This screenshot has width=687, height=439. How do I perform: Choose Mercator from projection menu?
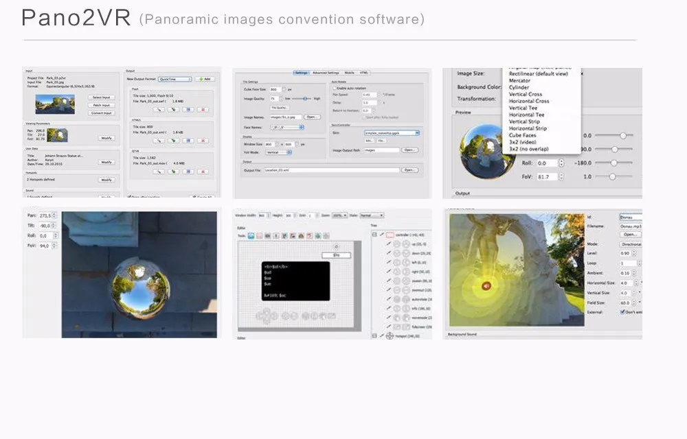click(x=519, y=80)
